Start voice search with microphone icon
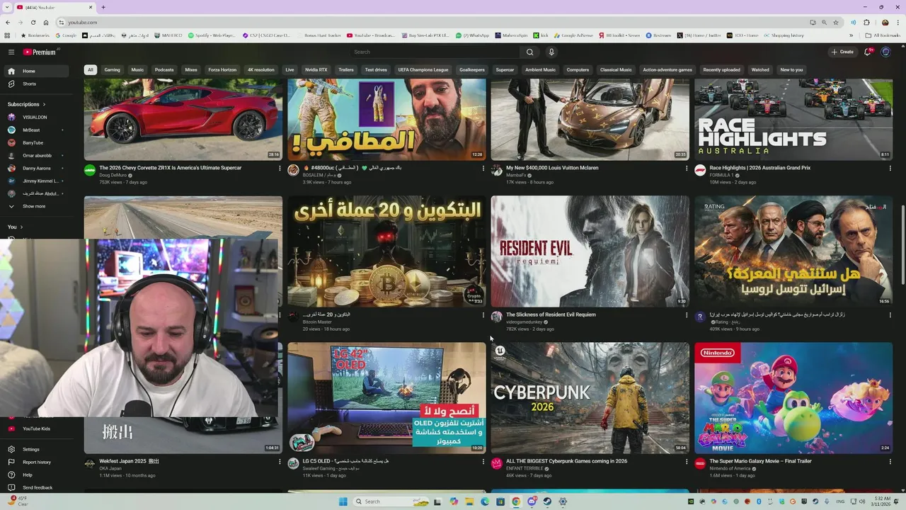 [x=551, y=52]
